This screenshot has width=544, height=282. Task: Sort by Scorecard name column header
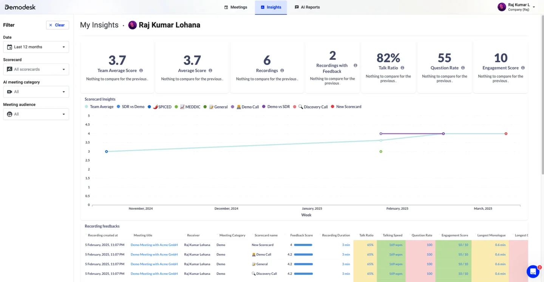click(x=266, y=235)
